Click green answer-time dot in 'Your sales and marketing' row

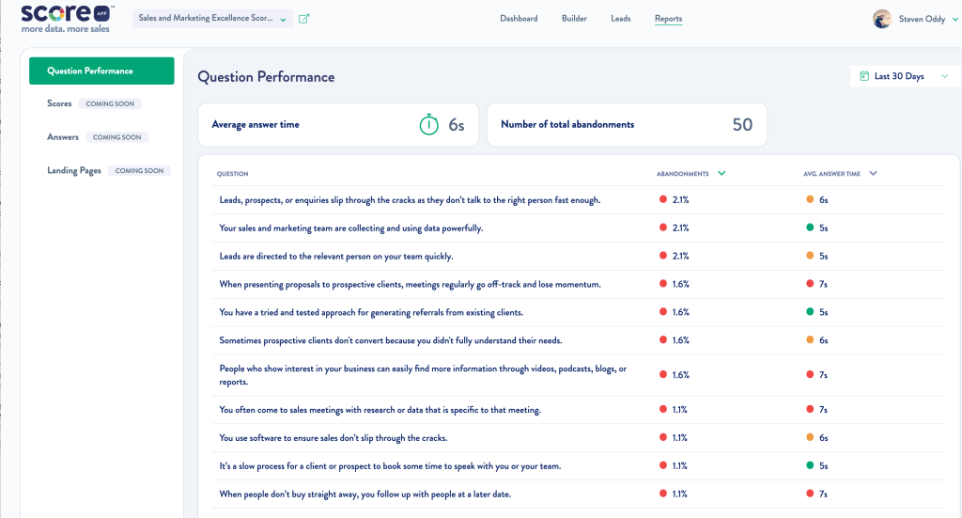(810, 228)
